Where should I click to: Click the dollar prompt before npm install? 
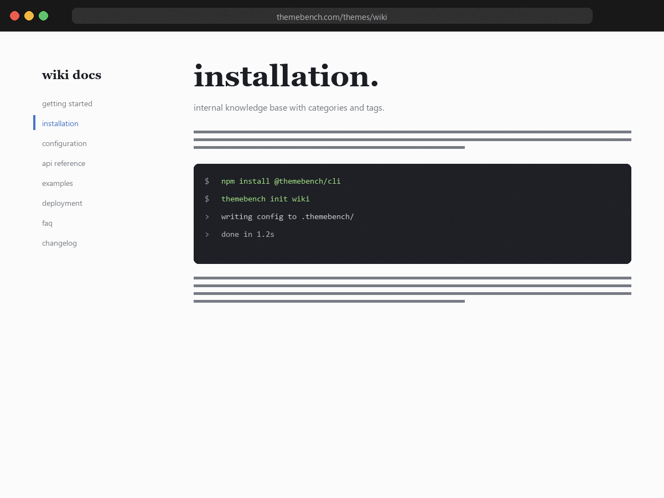coord(207,181)
